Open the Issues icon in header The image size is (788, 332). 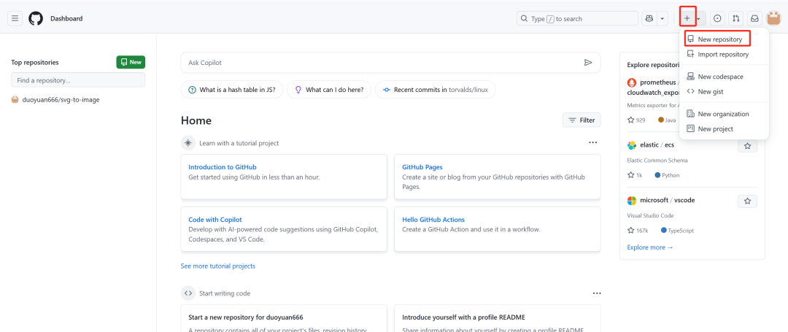tap(718, 18)
